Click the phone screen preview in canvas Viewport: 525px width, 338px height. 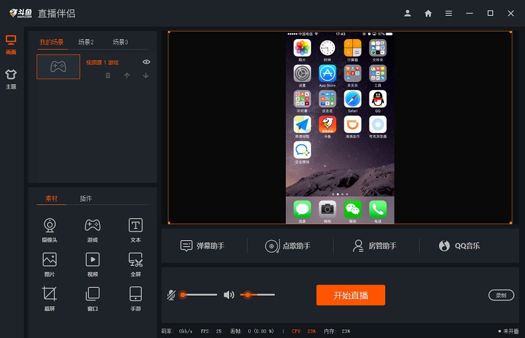(x=340, y=128)
